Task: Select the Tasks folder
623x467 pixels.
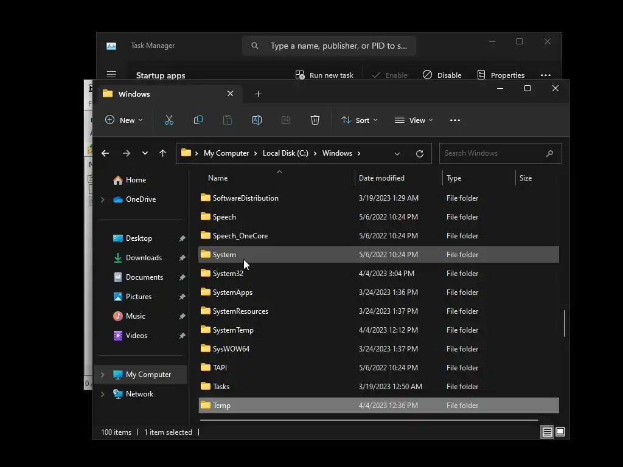Action: click(x=378, y=386)
